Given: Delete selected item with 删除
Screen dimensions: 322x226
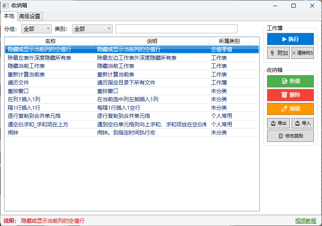Looking at the screenshot, I should [x=290, y=95].
